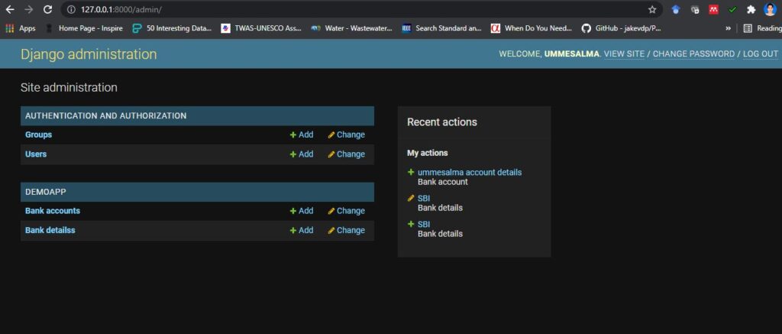The image size is (782, 334).
Task: Open the Reading list
Action: tap(762, 28)
